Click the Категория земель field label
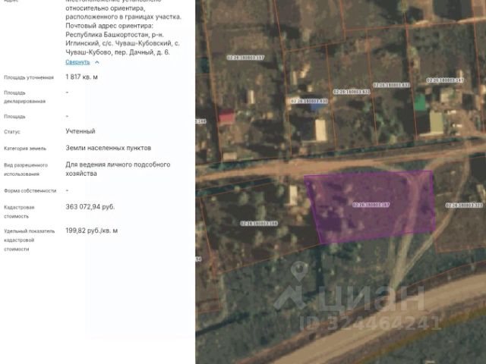Screen dimensions: 486x364 pos(25,149)
